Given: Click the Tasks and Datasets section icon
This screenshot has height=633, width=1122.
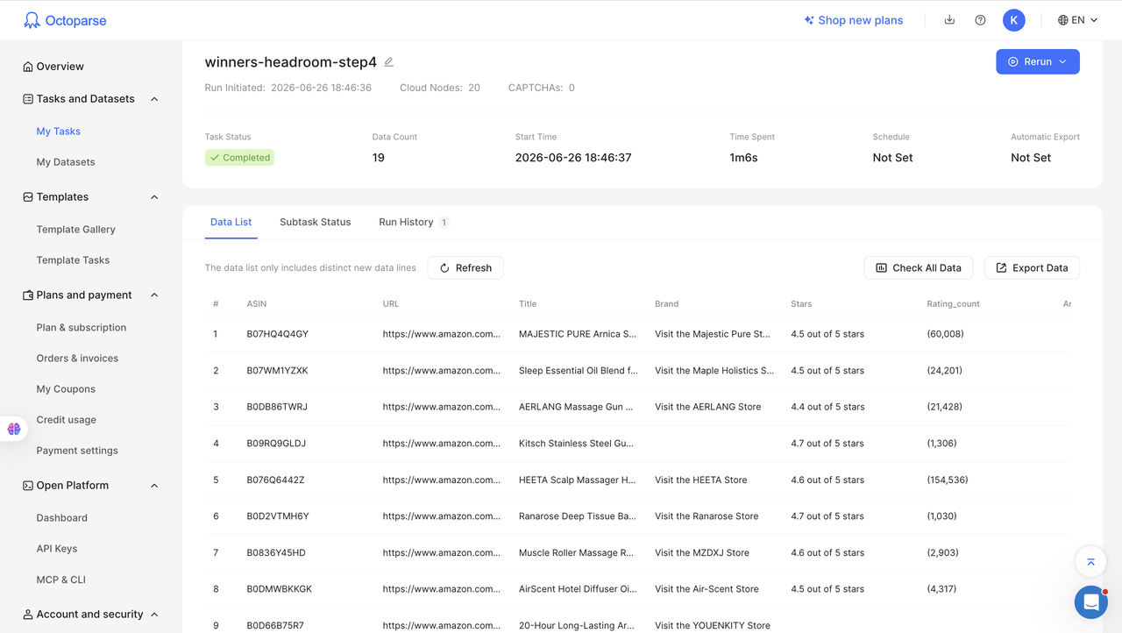Looking at the screenshot, I should [x=28, y=99].
